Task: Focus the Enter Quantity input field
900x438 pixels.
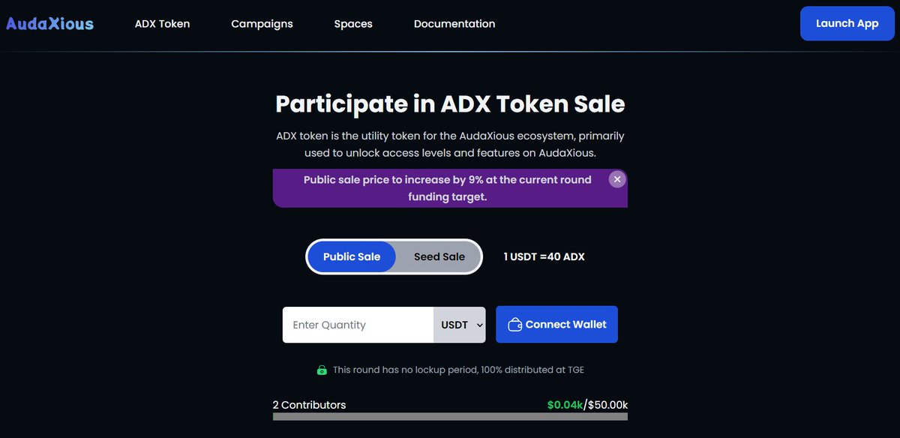Action: (x=358, y=325)
